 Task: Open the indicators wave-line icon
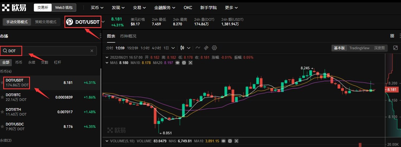pos(198,48)
